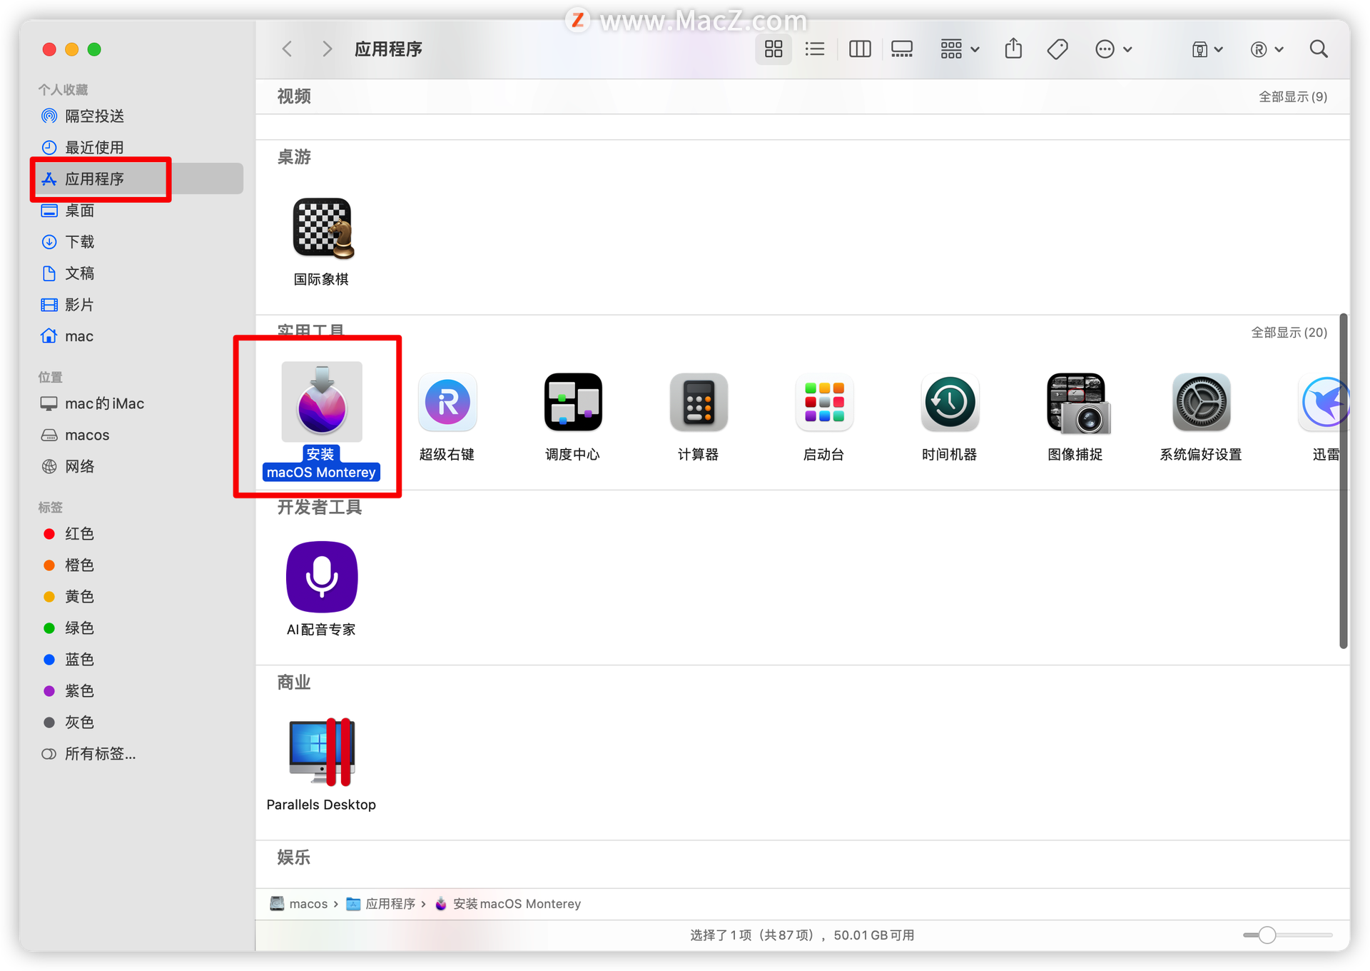Click 安装 macOS Monterey in path bar
Screen dimensions: 1370x971
508,904
